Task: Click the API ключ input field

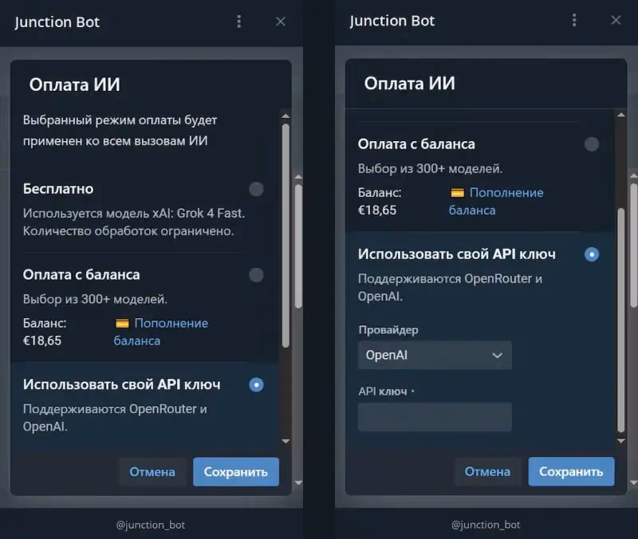Action: pos(435,417)
